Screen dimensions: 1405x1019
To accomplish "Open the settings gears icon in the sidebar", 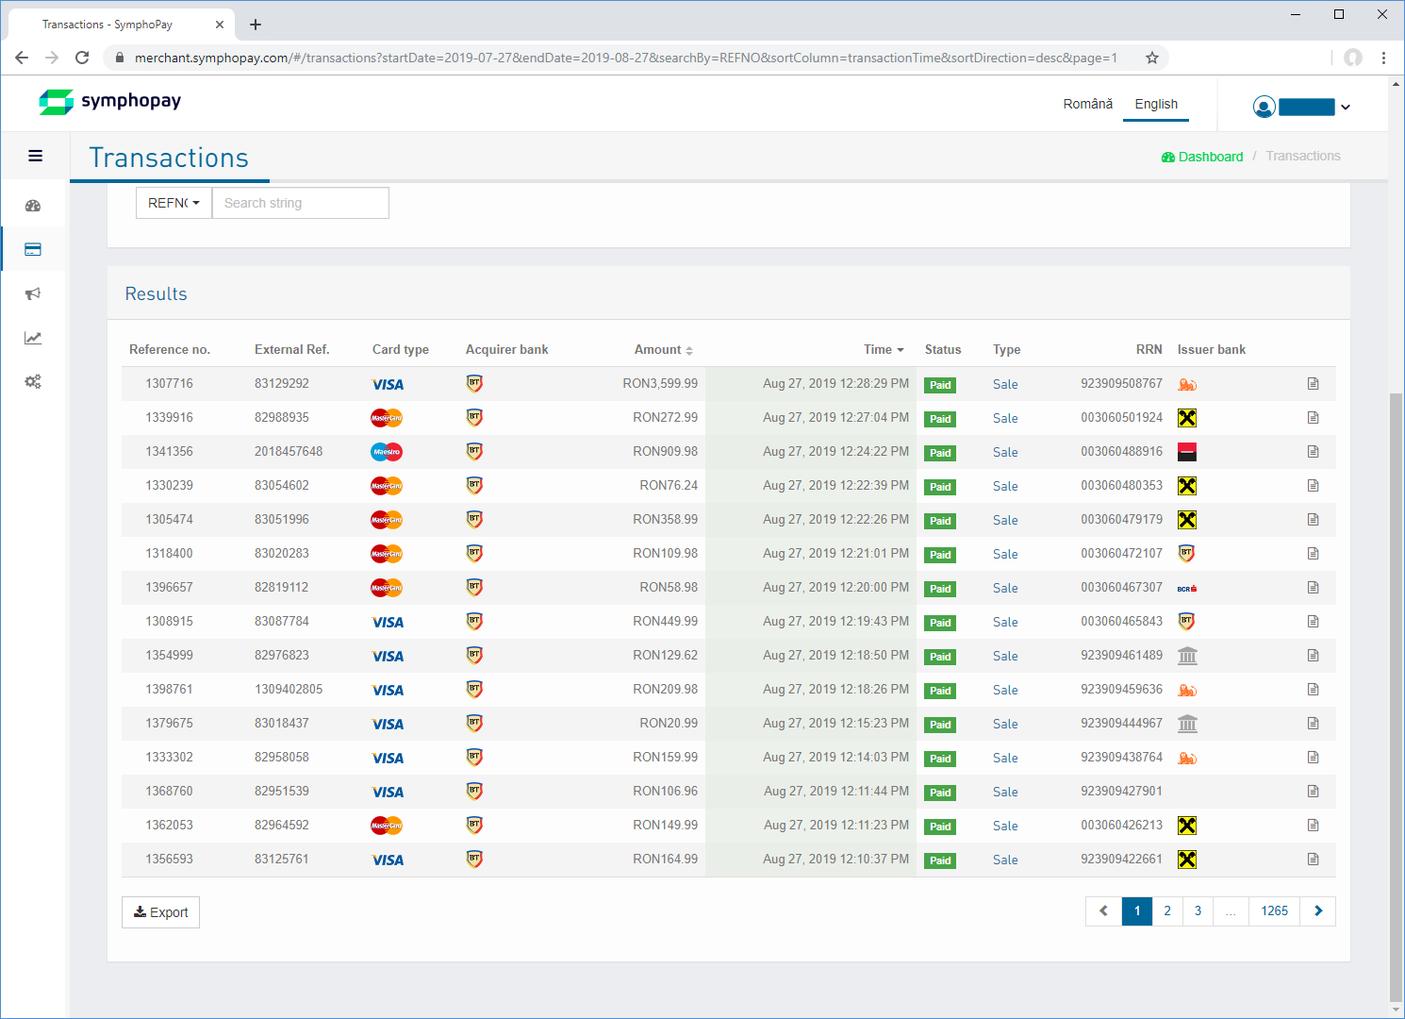I will (33, 382).
